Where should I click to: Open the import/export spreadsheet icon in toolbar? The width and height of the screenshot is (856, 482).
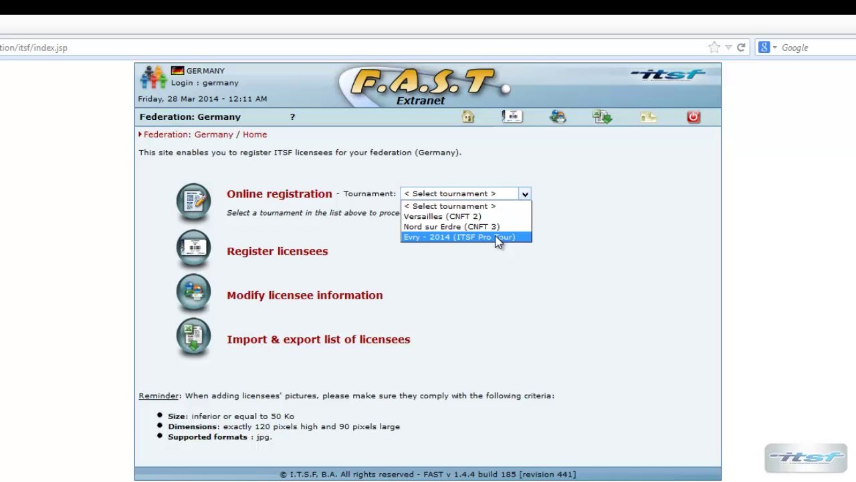coord(602,117)
